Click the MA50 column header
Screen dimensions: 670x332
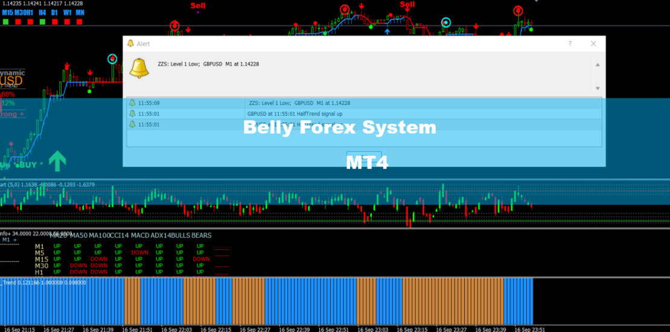[79, 235]
